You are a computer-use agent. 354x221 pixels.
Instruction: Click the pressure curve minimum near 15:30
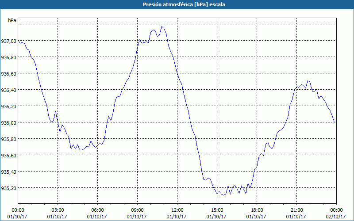point(223,195)
